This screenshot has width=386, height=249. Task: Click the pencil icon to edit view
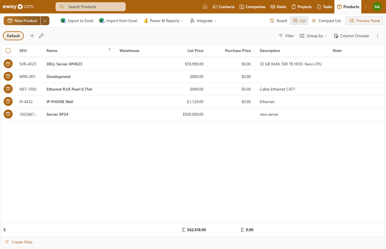coord(41,36)
